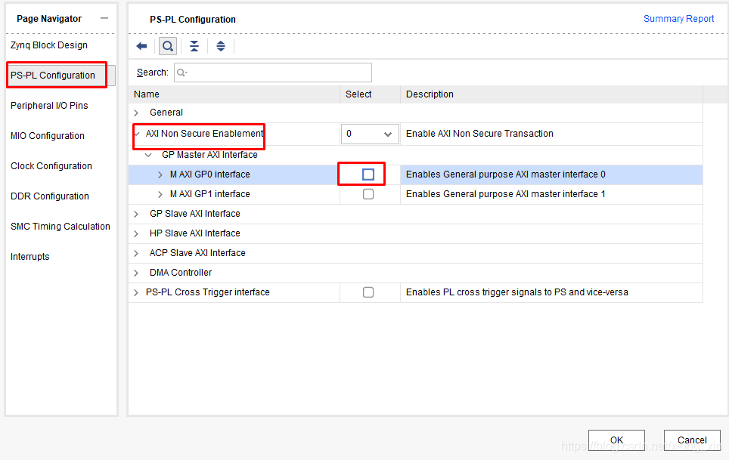The height and width of the screenshot is (460, 729).
Task: Check the PS-PL Cross Trigger interface box
Action: click(x=368, y=292)
